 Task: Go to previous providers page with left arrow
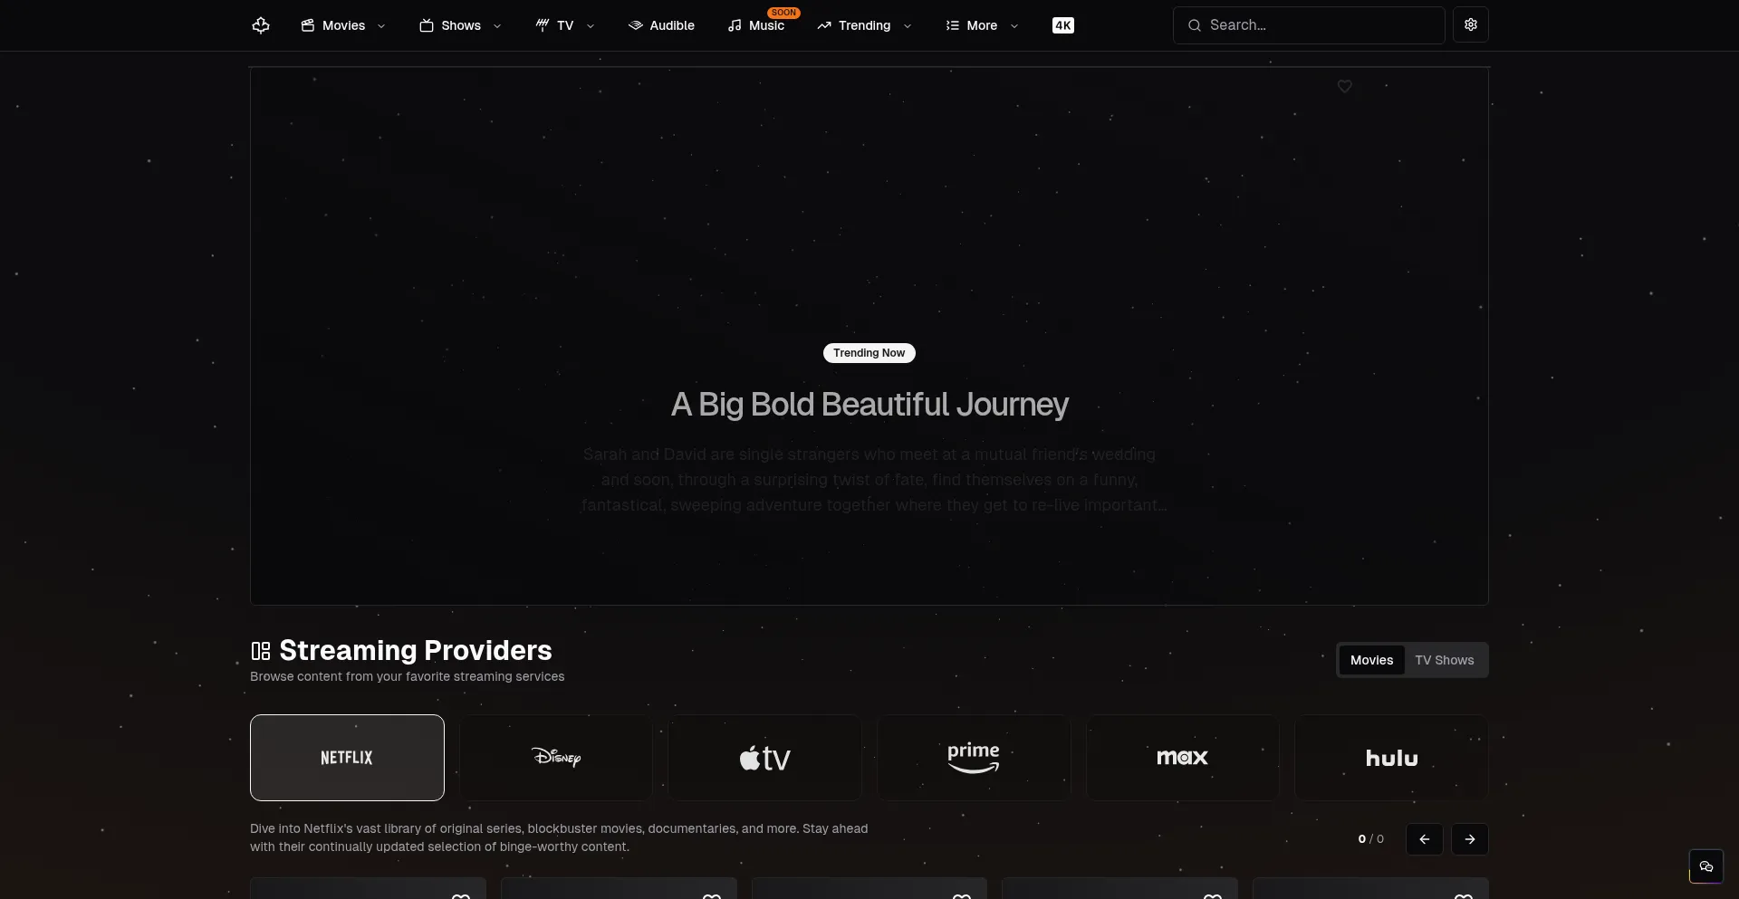[1425, 839]
